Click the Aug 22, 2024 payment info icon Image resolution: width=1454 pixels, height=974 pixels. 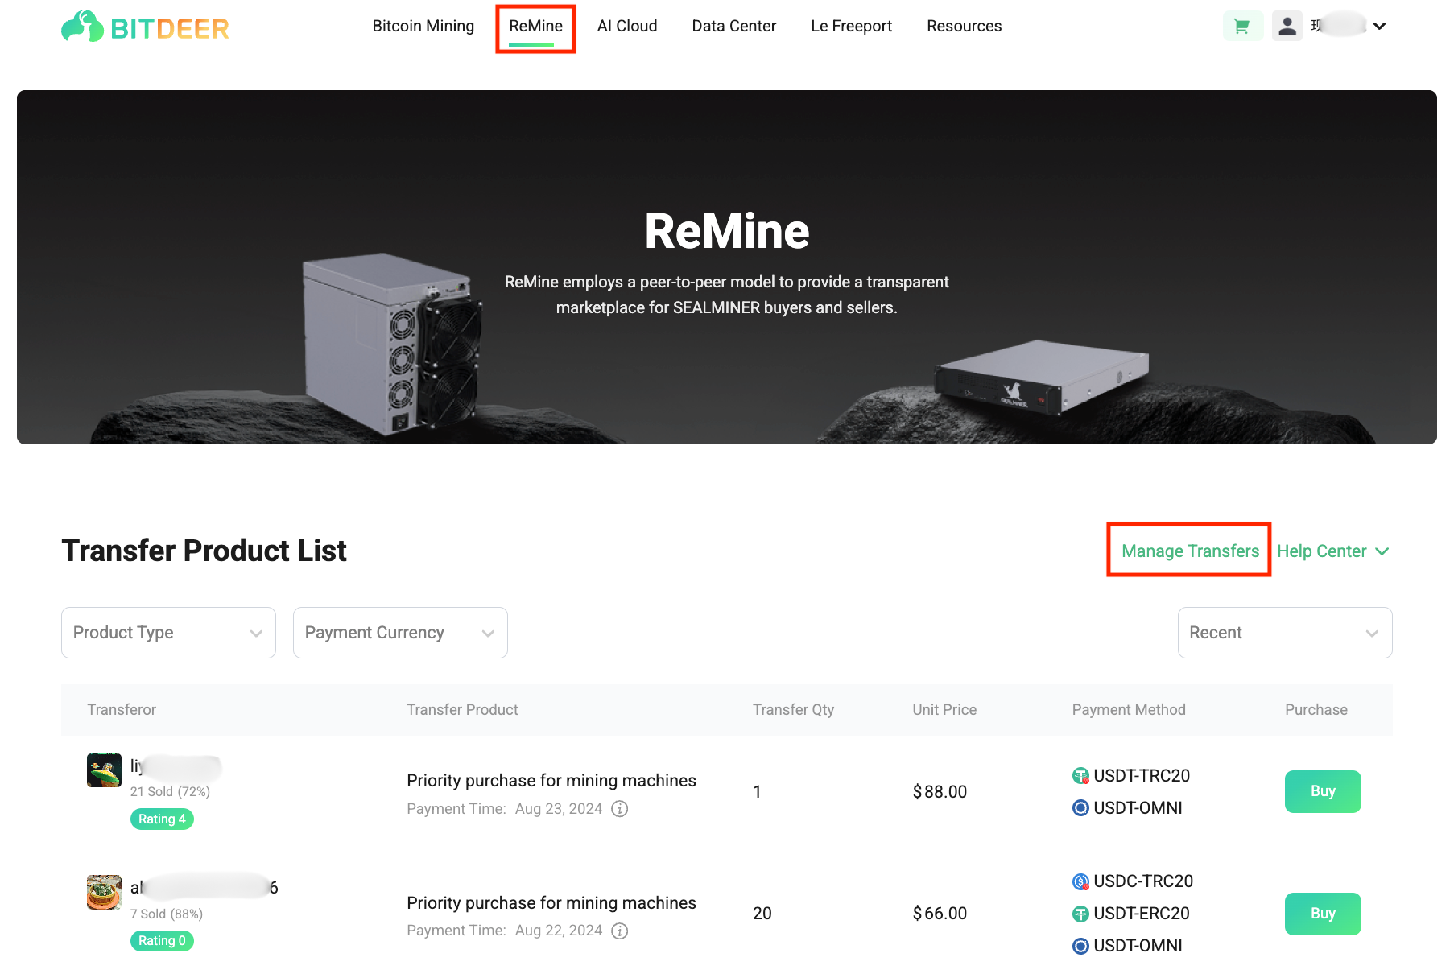click(x=619, y=931)
